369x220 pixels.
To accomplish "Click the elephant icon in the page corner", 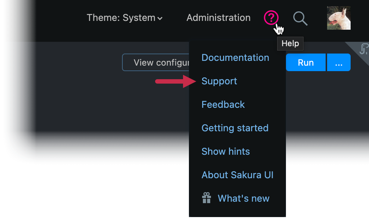I will (363, 48).
